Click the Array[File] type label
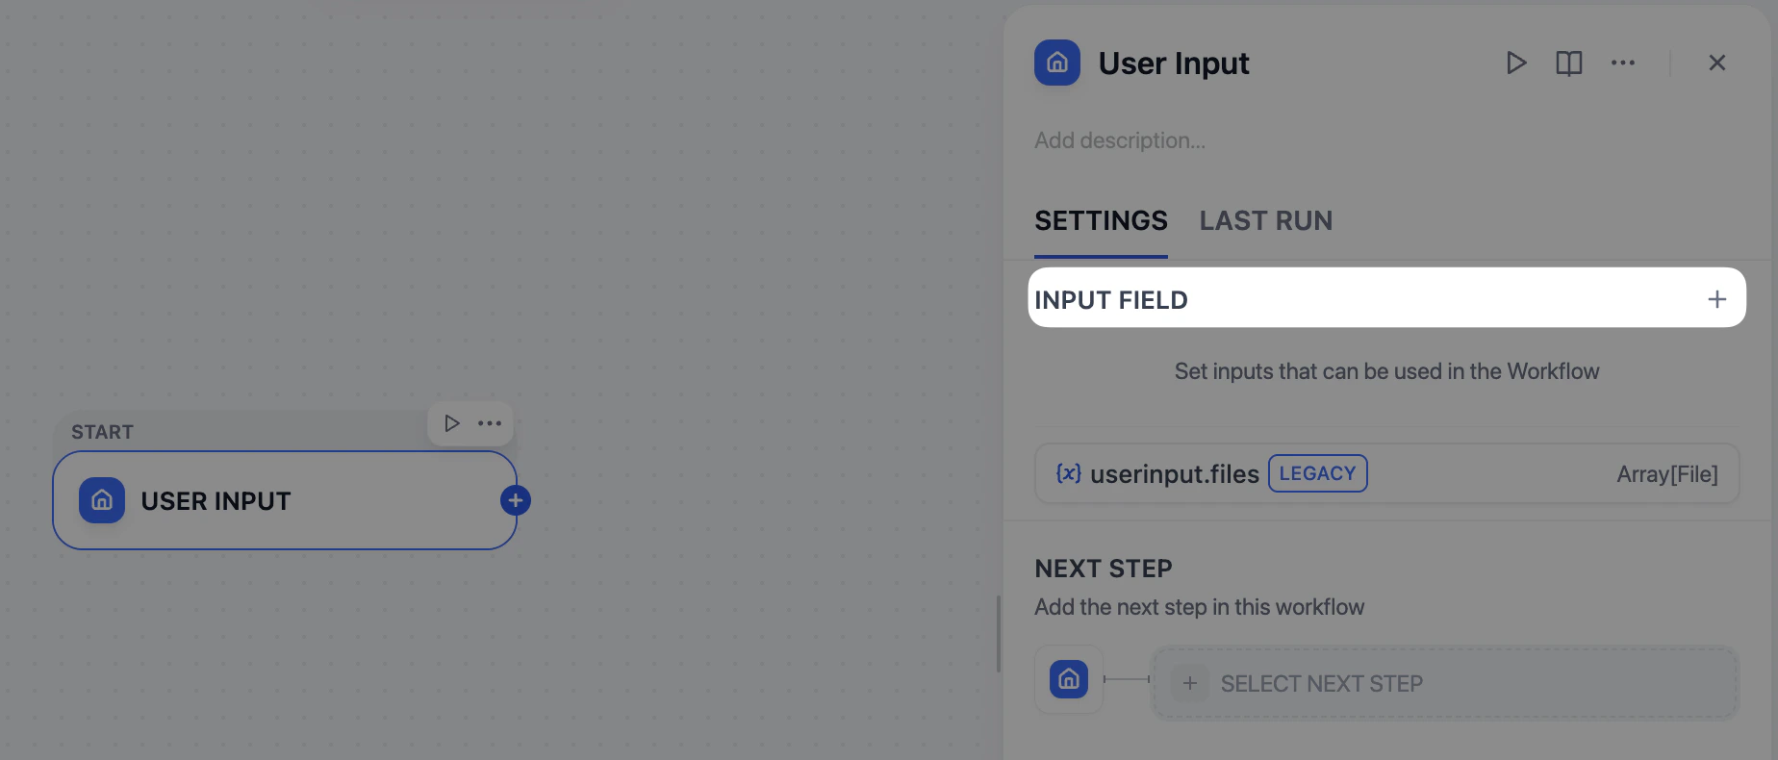This screenshot has width=1778, height=760. (1667, 473)
